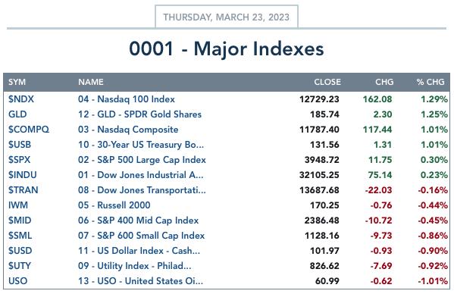Sort table by CHG column header
This screenshot has height=294, width=454.
384,82
